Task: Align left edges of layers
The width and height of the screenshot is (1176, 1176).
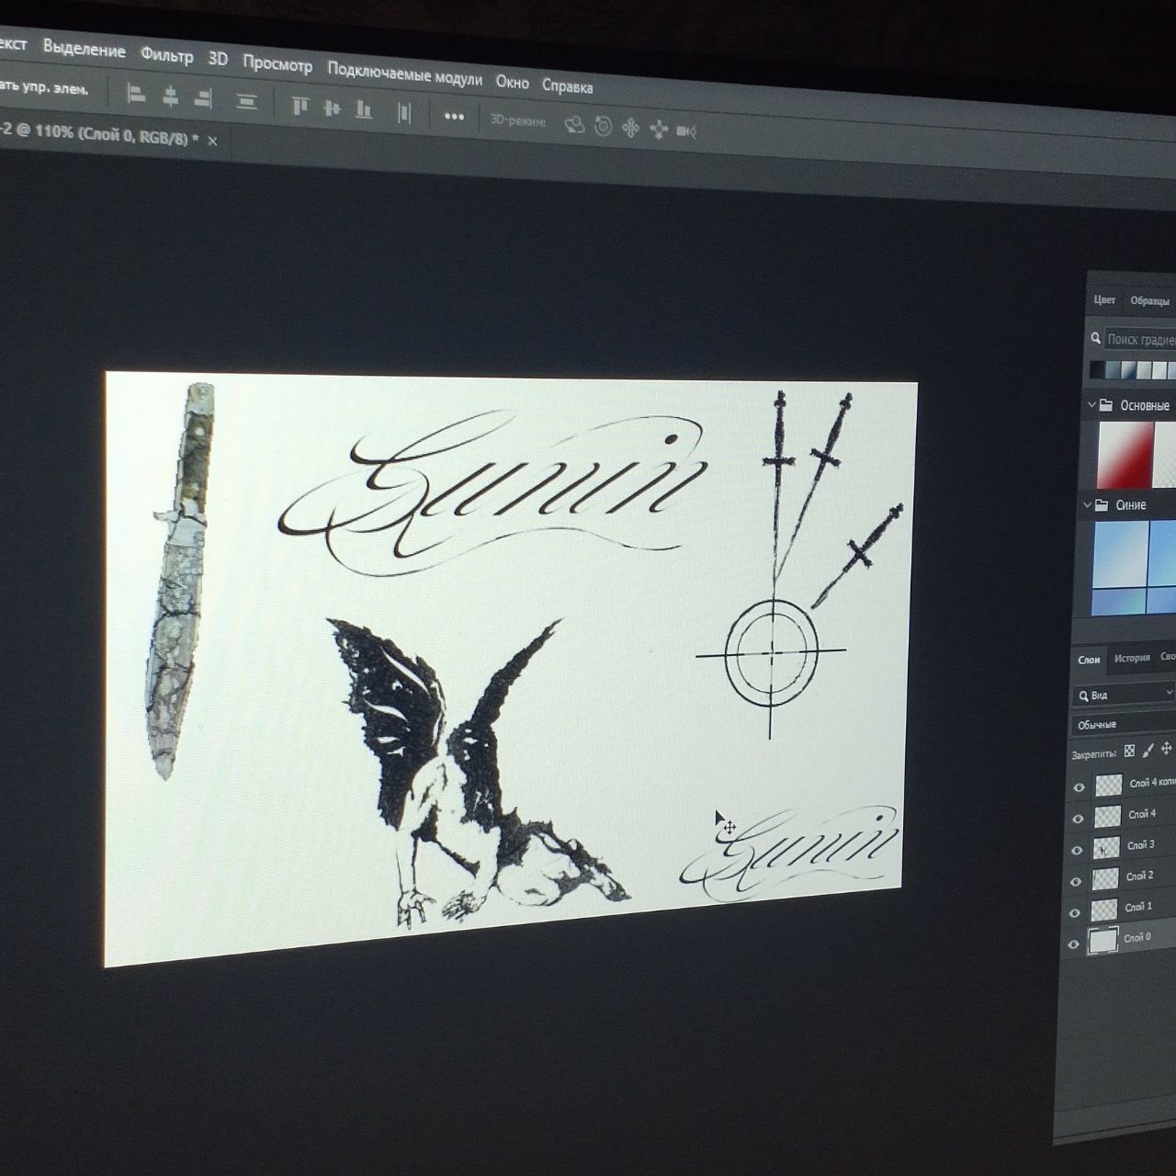Action: 136,94
